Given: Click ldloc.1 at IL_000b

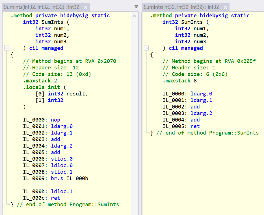Looking at the screenshot, I should point(61,191).
